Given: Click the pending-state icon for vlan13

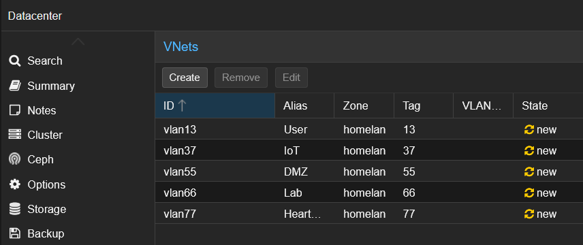Looking at the screenshot, I should (x=529, y=129).
